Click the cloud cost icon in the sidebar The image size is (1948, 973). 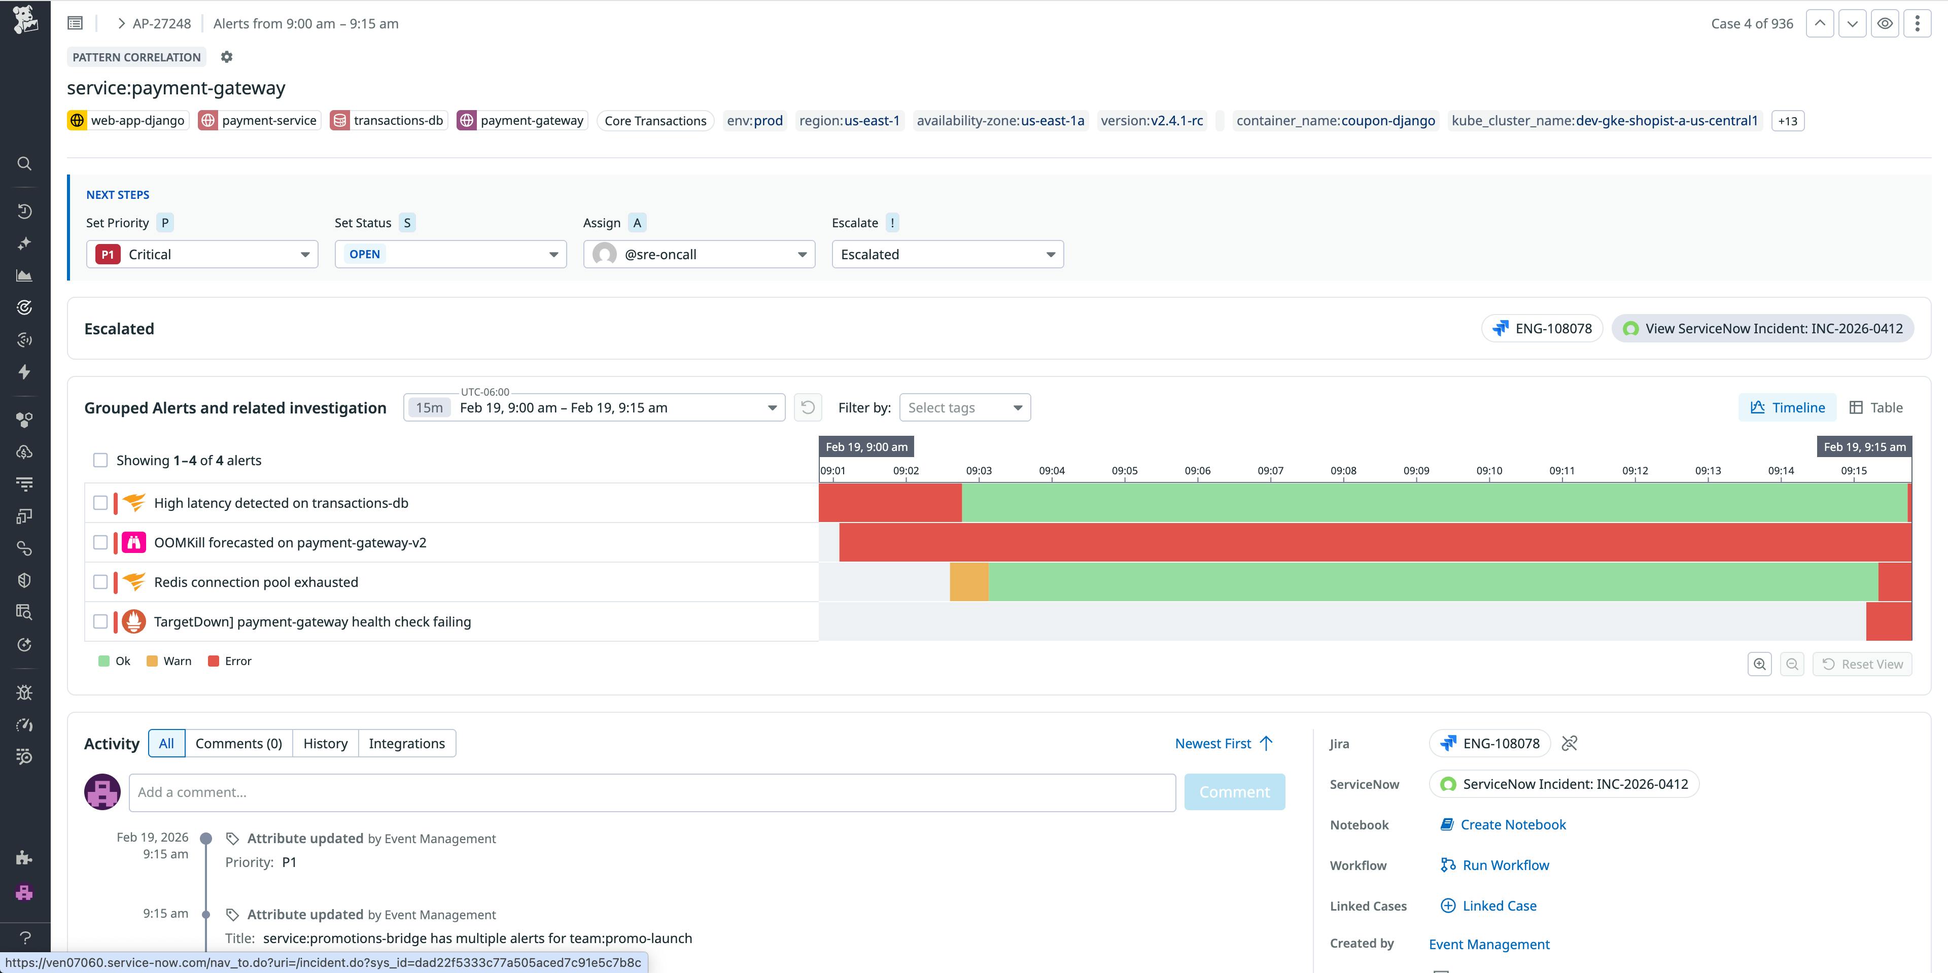(24, 452)
